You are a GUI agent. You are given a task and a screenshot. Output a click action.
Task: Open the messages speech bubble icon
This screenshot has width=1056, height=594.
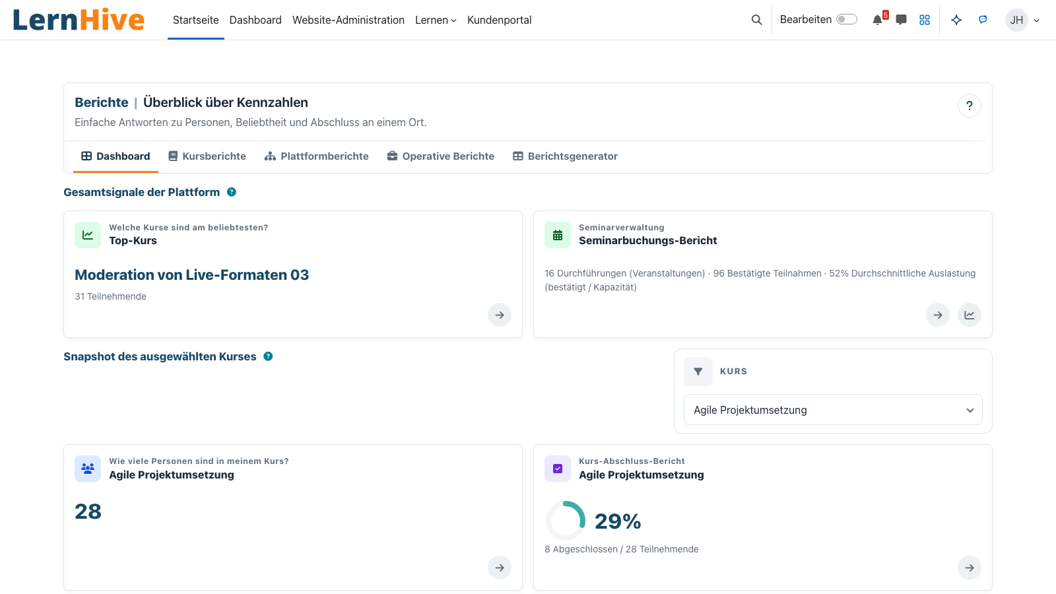pyautogui.click(x=901, y=20)
